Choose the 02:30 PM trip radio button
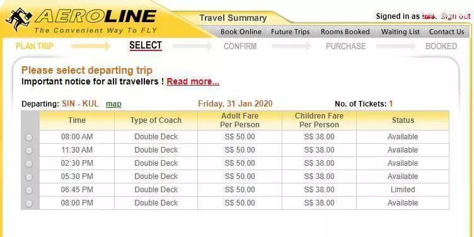474x237 pixels. tap(29, 164)
